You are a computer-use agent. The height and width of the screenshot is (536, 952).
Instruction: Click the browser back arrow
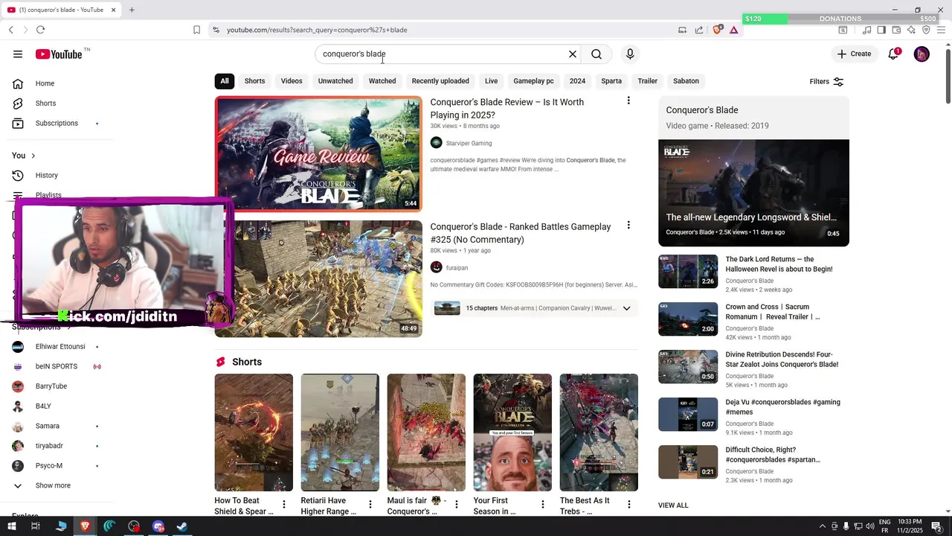pyautogui.click(x=10, y=30)
